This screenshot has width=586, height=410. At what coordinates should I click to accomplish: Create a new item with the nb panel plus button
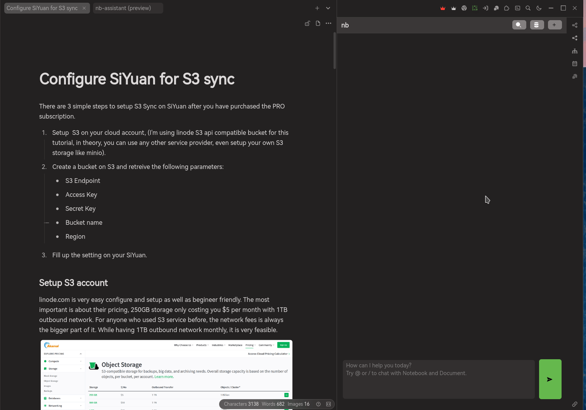pyautogui.click(x=555, y=25)
